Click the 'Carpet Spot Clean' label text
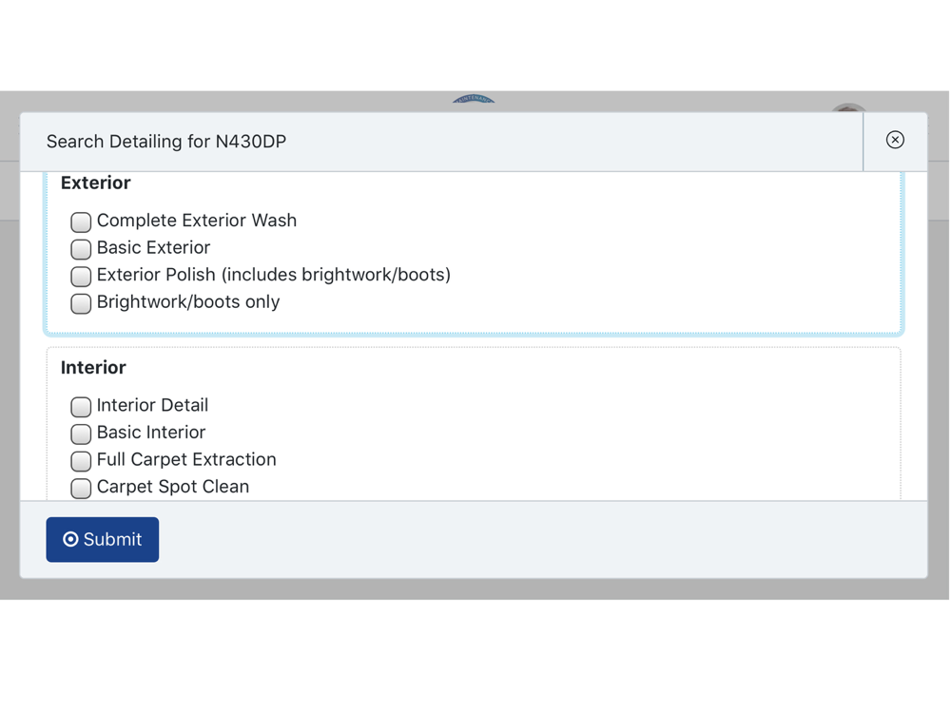The width and height of the screenshot is (951, 713). [x=173, y=487]
